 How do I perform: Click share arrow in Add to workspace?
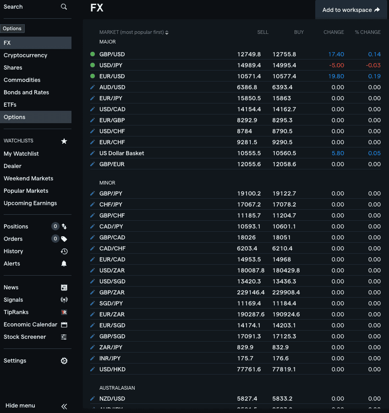click(377, 10)
